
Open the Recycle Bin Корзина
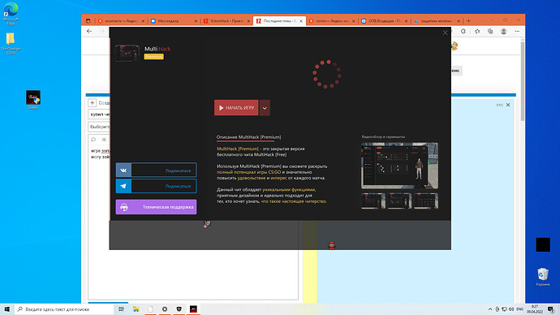(x=543, y=277)
